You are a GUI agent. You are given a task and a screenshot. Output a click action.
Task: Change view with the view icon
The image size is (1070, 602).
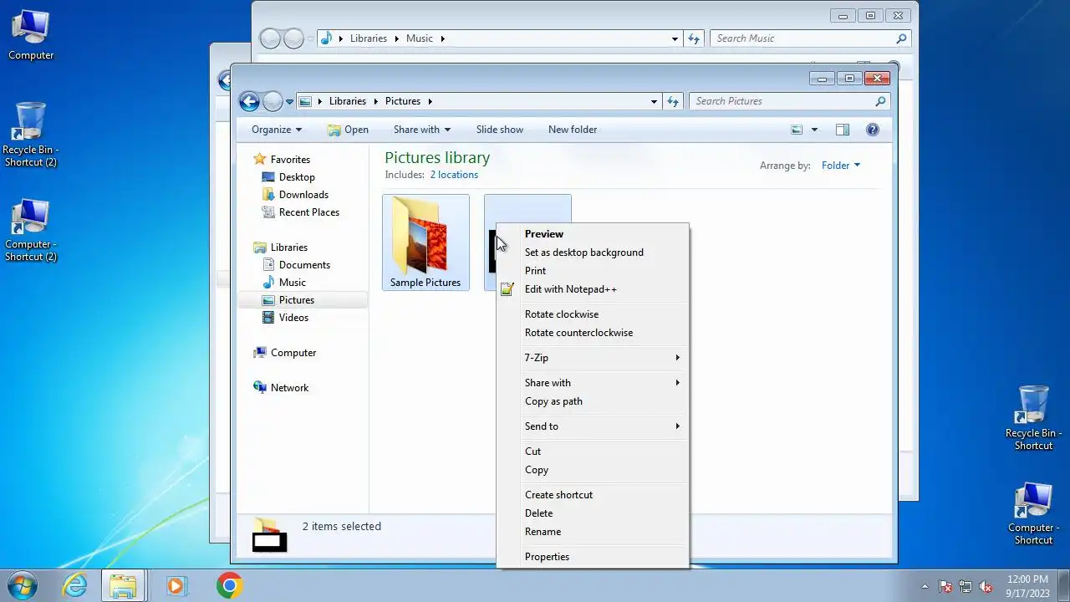point(797,130)
